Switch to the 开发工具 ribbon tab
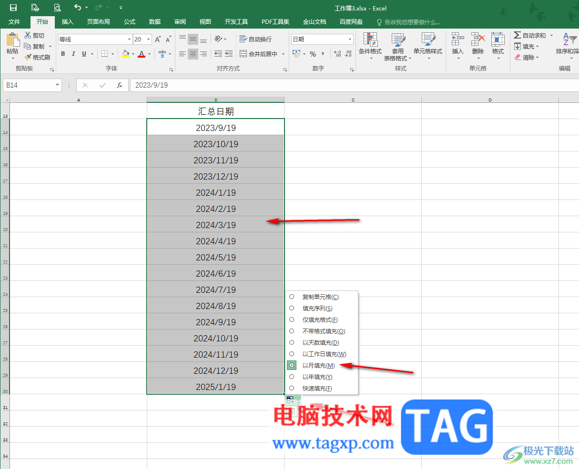 236,22
